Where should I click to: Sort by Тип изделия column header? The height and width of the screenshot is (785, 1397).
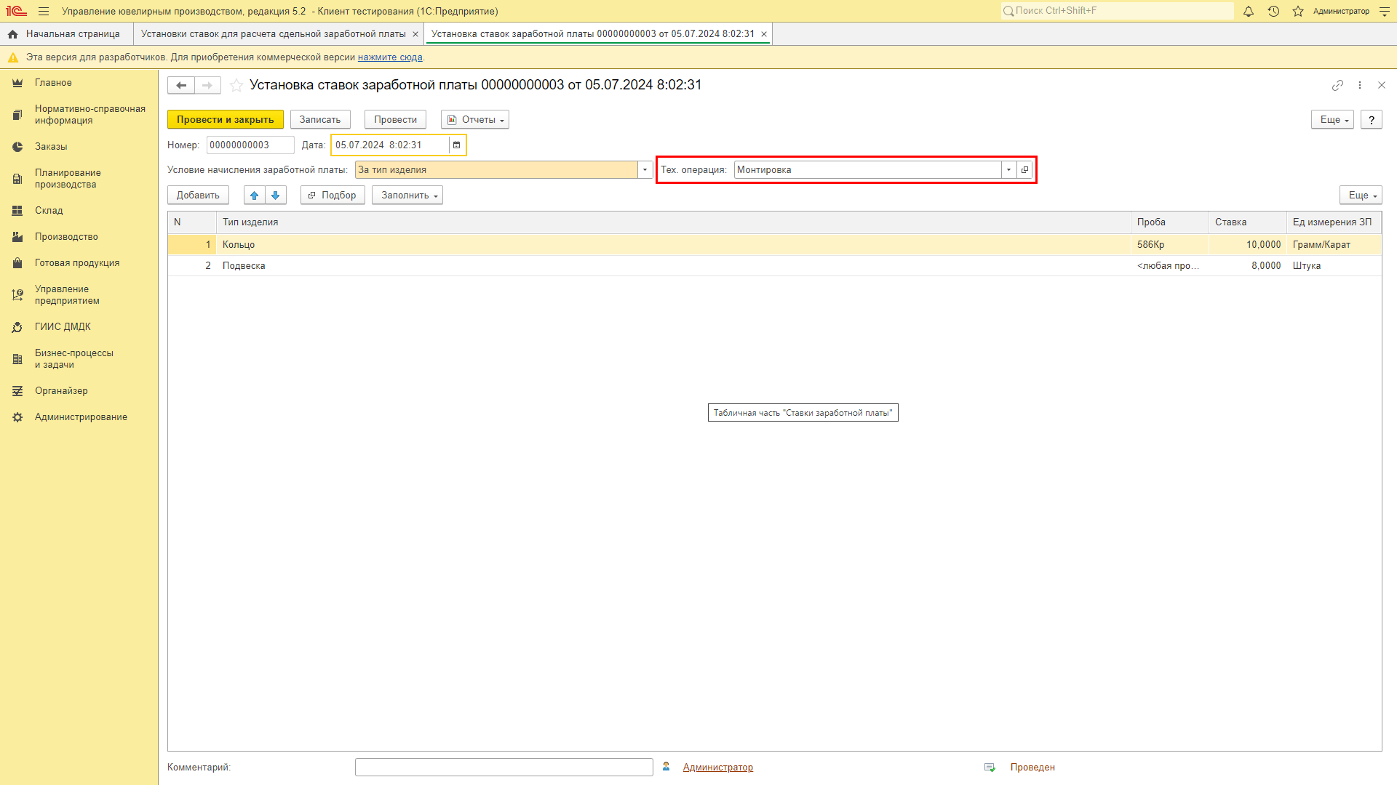(674, 222)
